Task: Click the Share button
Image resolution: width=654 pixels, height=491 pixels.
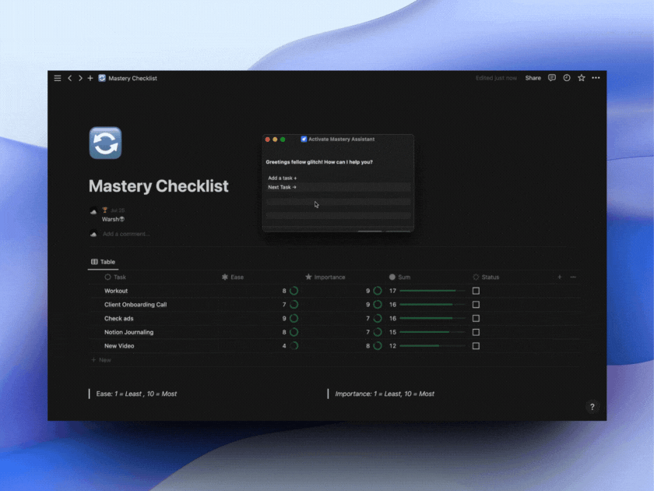Action: [x=533, y=78]
